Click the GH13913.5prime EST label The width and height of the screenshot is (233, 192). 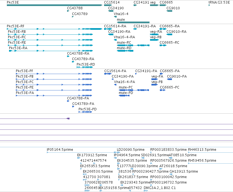(184, 172)
